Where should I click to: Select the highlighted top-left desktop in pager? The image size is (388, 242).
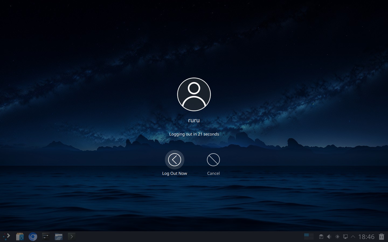pos(306,235)
